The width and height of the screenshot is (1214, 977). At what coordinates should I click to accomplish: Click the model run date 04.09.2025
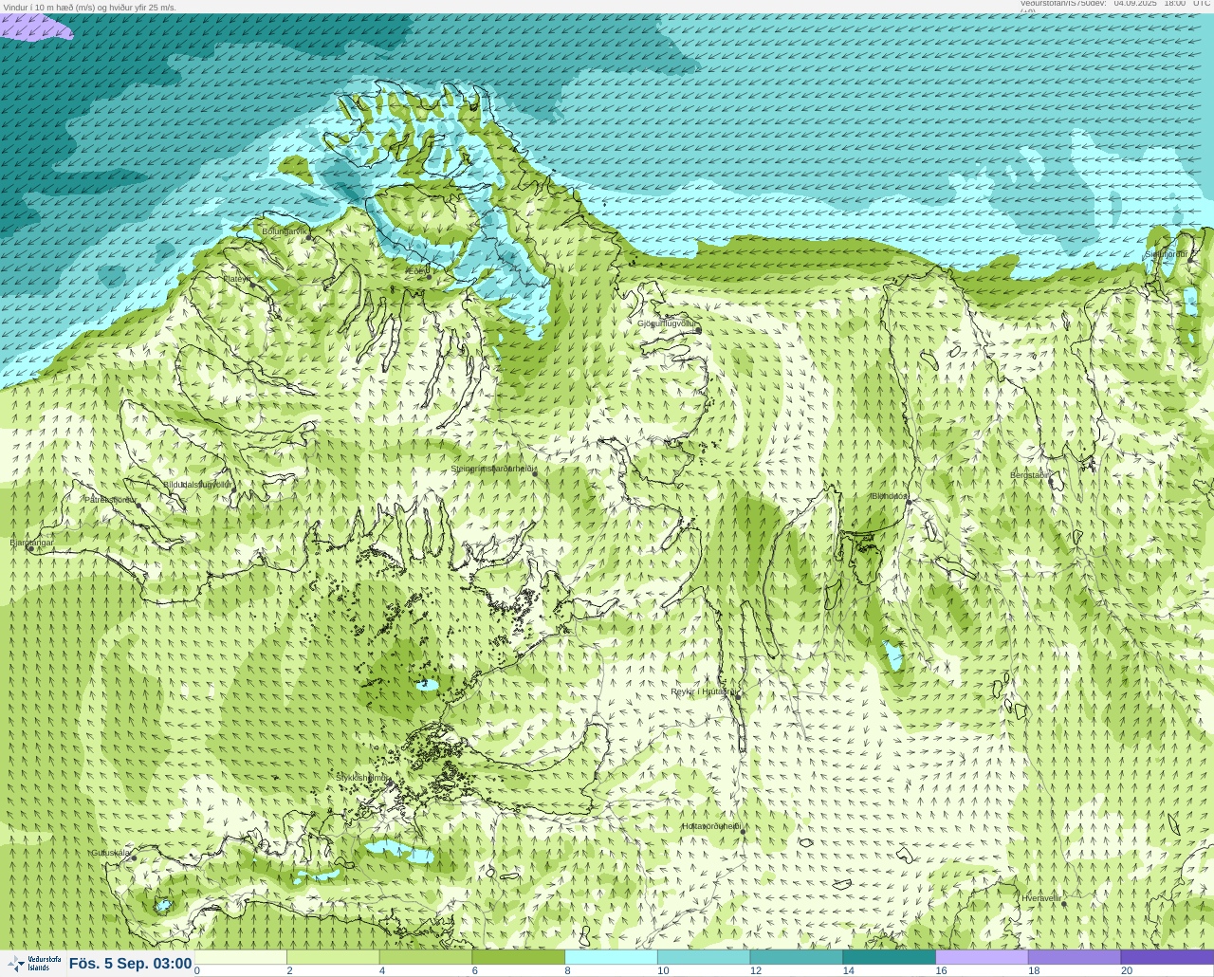[x=1135, y=4]
